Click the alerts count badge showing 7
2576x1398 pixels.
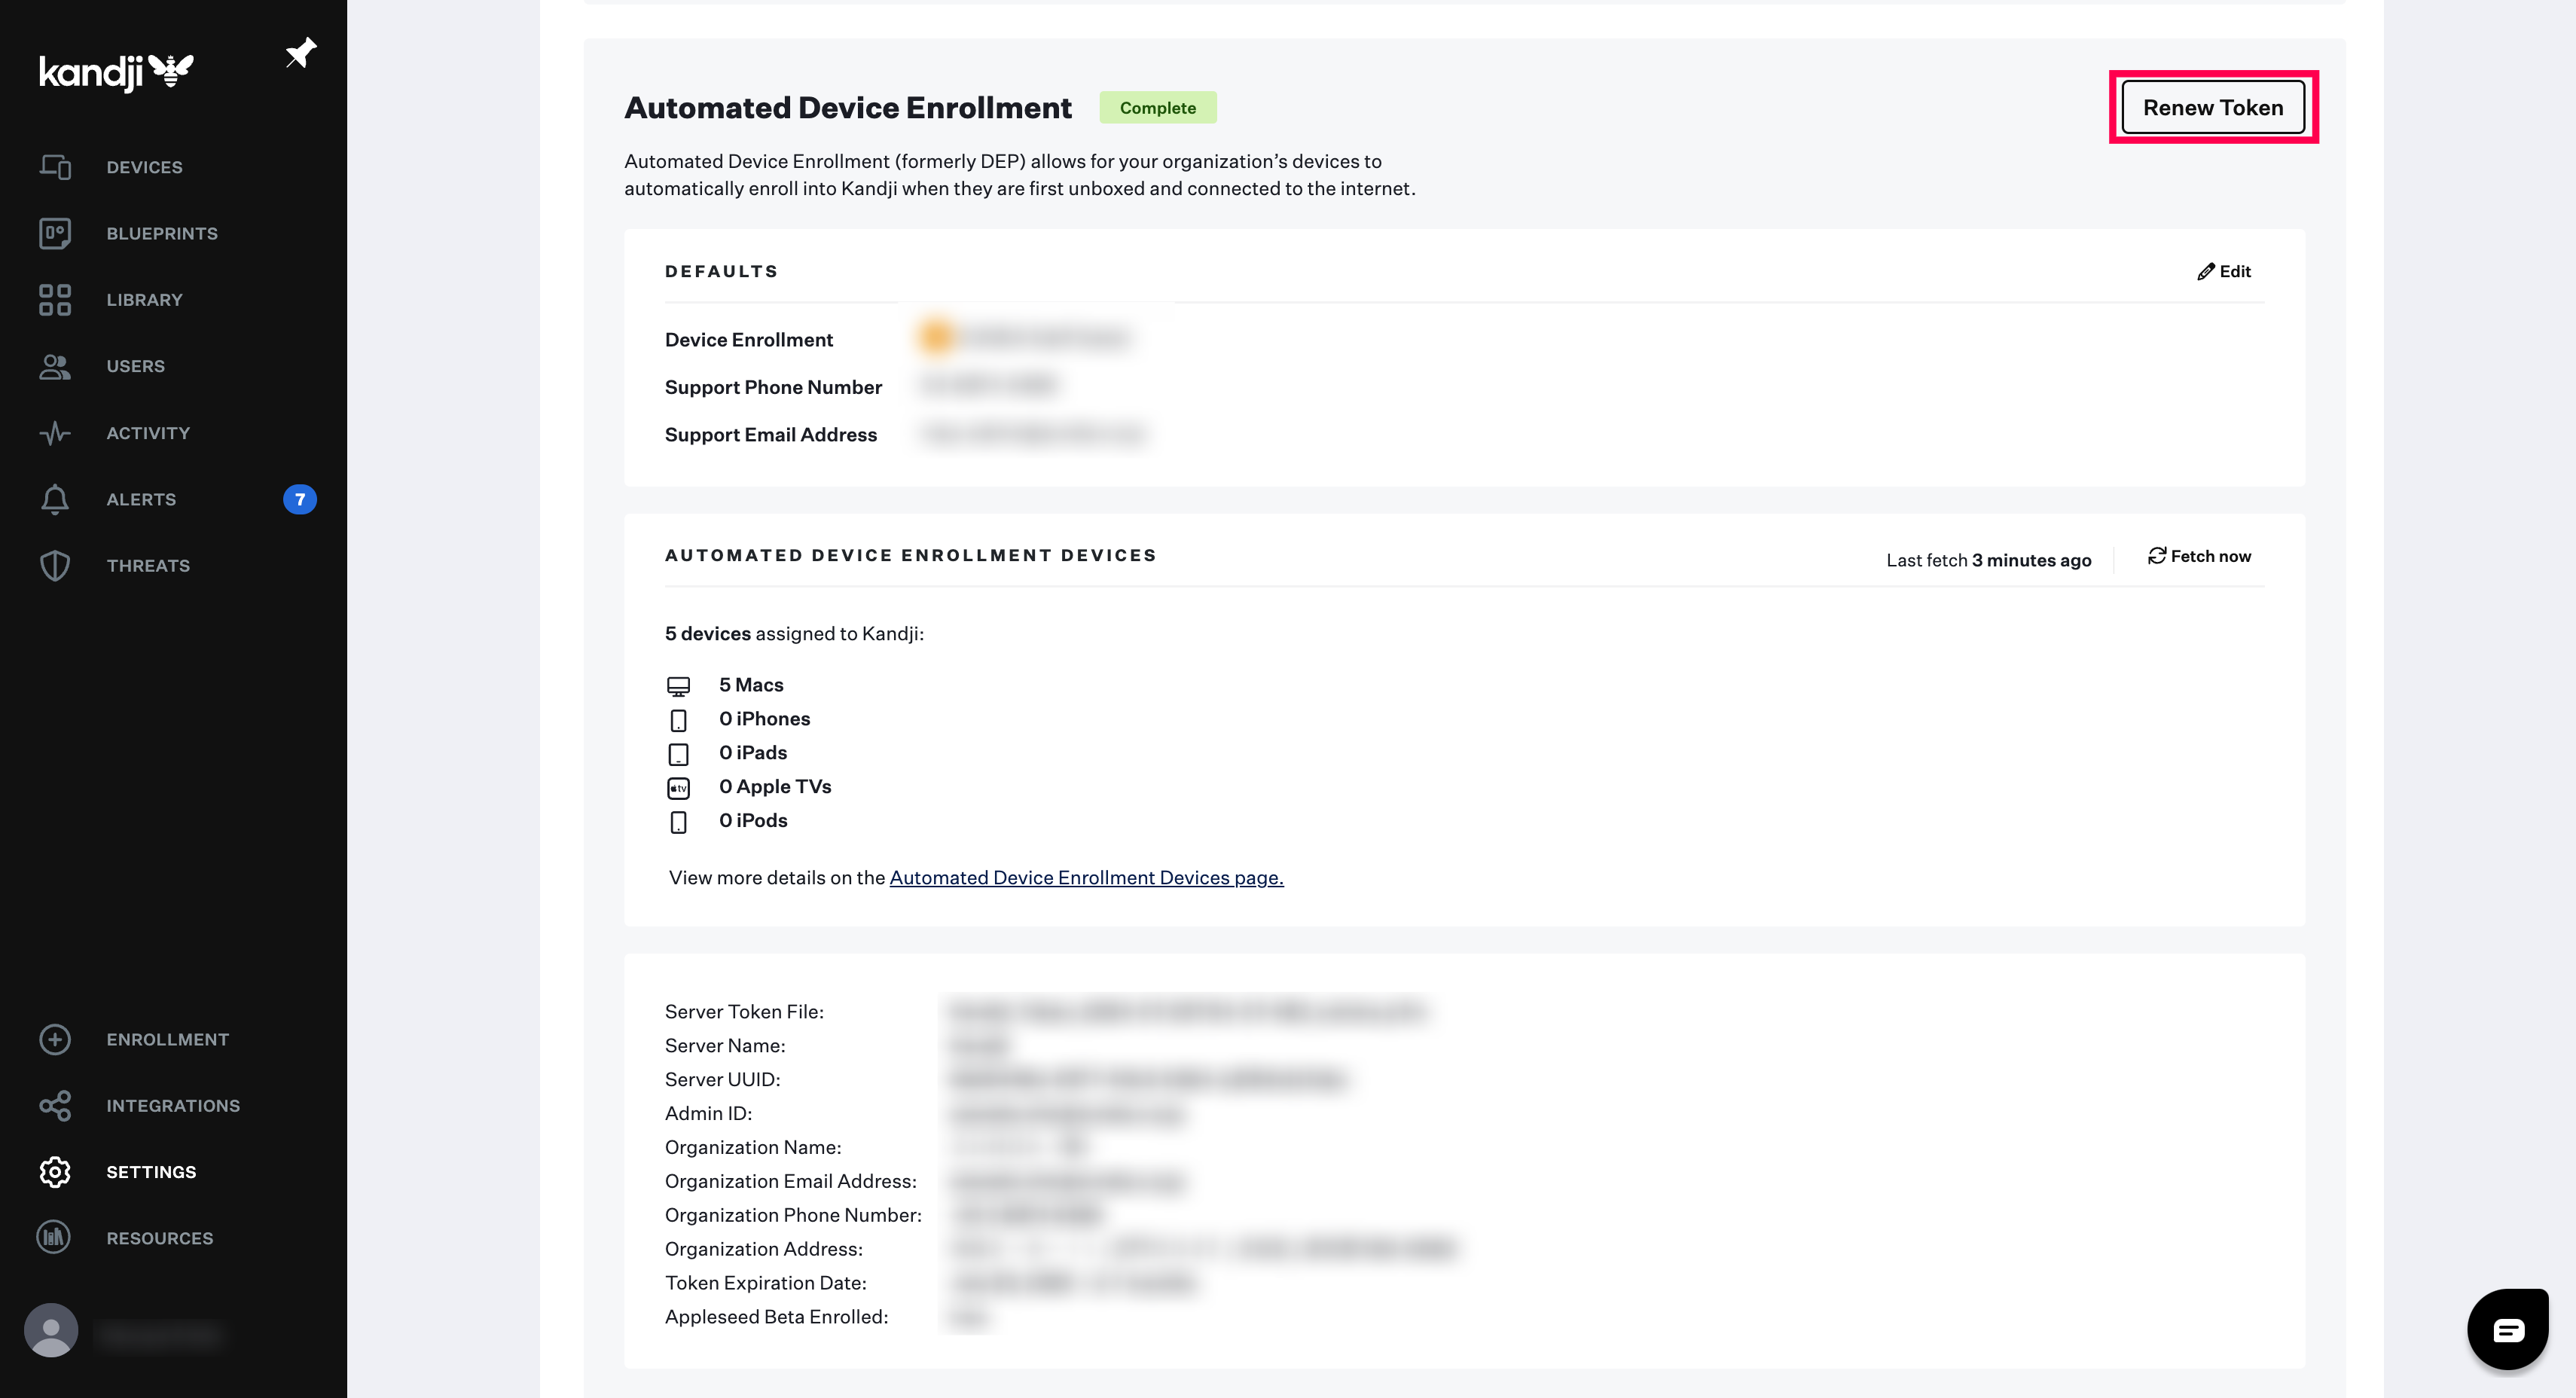pos(300,499)
